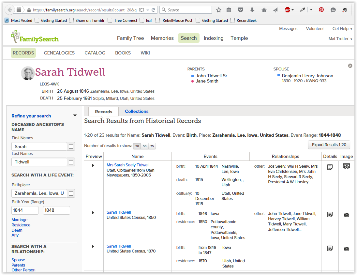This screenshot has width=357, height=275.
Task: Switch to the CATALOG tab
Action: [95, 53]
